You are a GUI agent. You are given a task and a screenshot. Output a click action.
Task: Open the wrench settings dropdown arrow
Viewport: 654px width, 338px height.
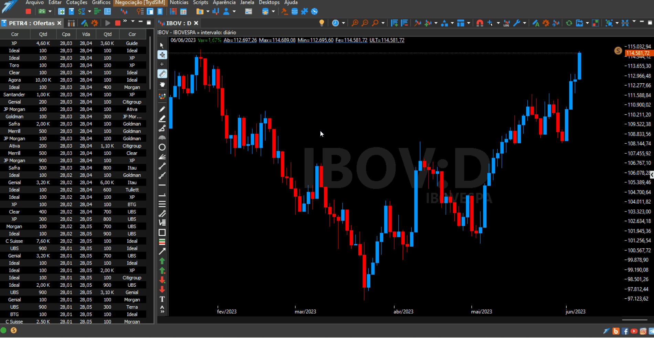point(525,23)
